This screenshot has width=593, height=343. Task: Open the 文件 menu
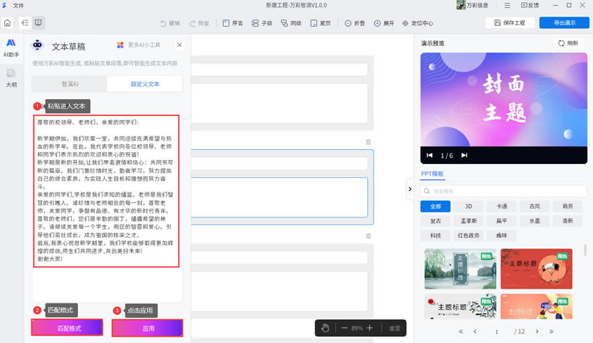pyautogui.click(x=18, y=6)
